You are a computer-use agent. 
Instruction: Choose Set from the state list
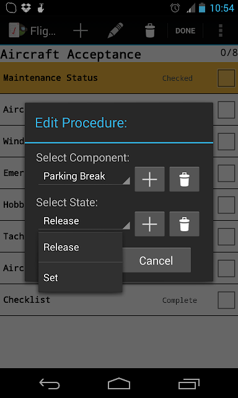[x=81, y=277]
